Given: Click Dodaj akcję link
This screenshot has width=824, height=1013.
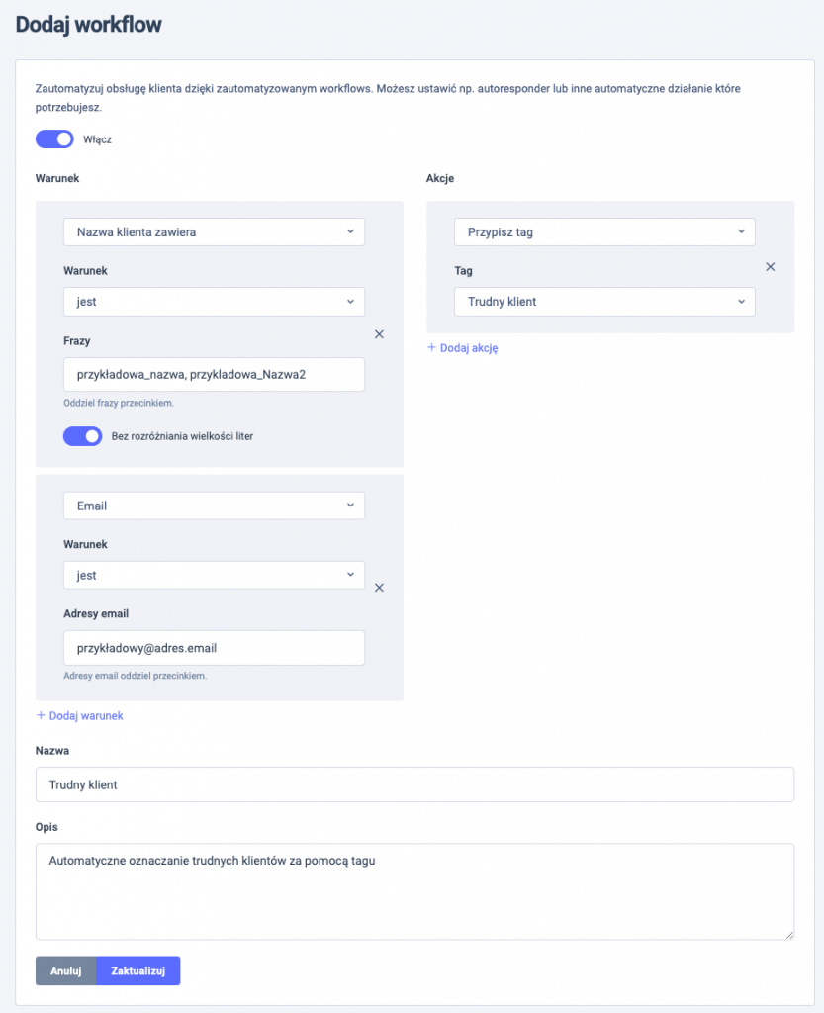Looking at the screenshot, I should pyautogui.click(x=469, y=347).
